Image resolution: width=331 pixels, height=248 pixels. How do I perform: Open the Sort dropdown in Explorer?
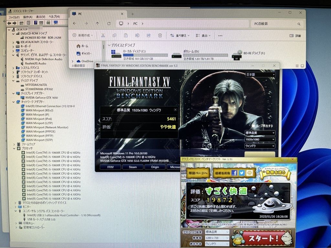click(180, 36)
